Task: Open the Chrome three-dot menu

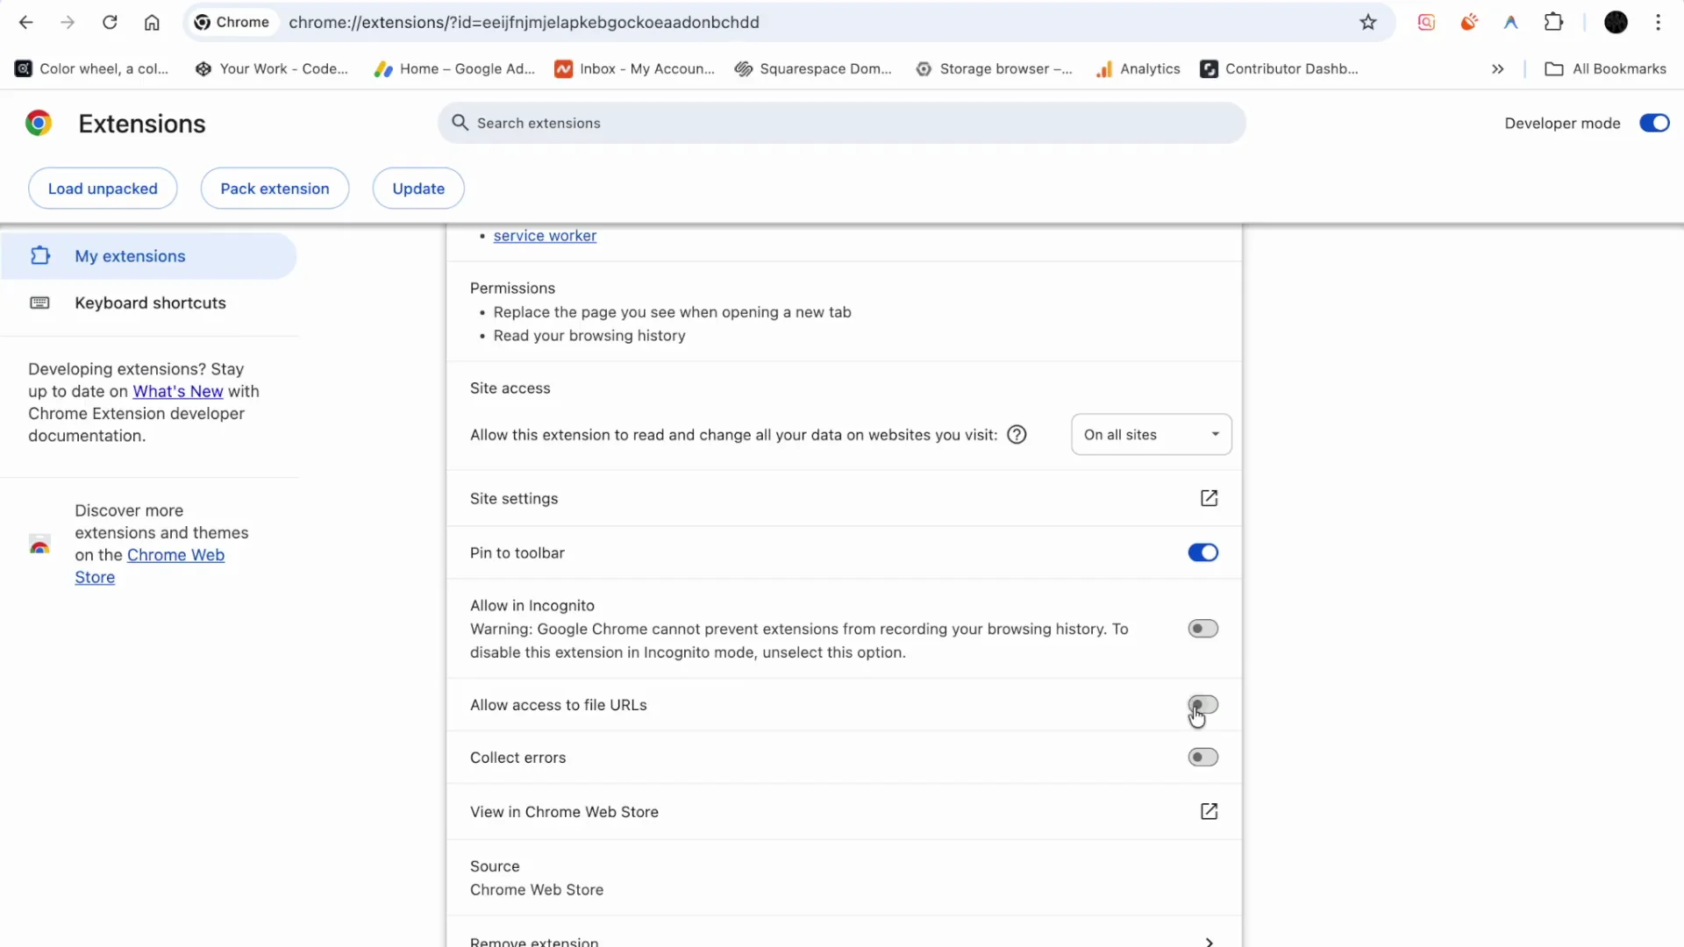Action: tap(1659, 22)
